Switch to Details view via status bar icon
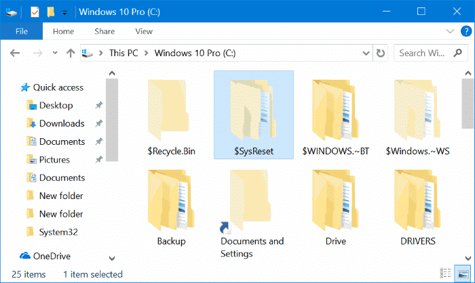Image resolution: width=475 pixels, height=283 pixels. point(445,274)
